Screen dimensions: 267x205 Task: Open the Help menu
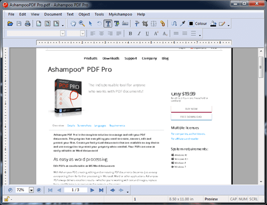[141, 14]
